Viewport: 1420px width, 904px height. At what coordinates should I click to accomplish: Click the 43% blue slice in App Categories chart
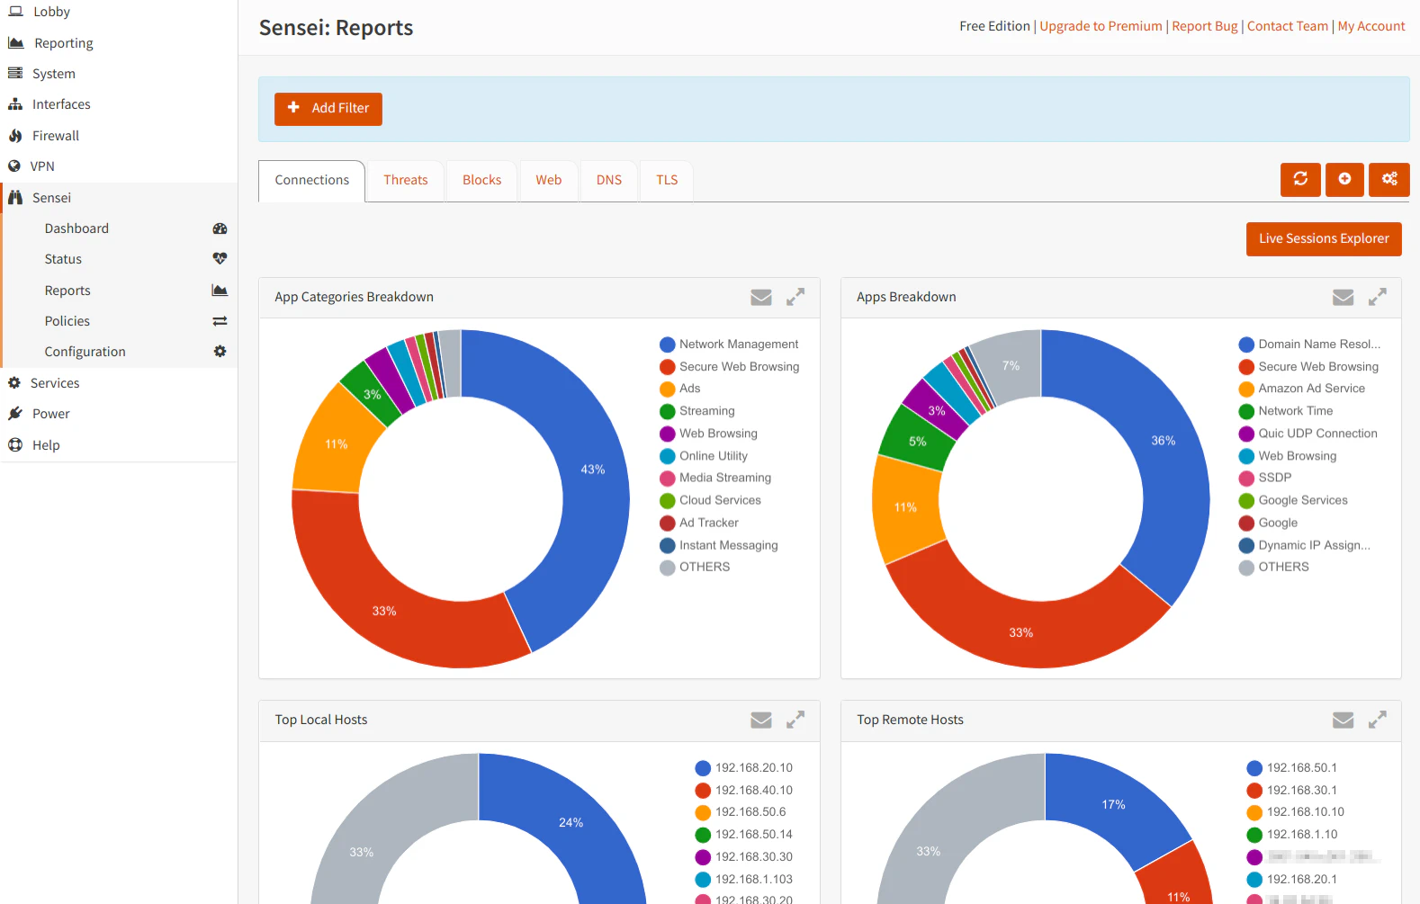[592, 470]
